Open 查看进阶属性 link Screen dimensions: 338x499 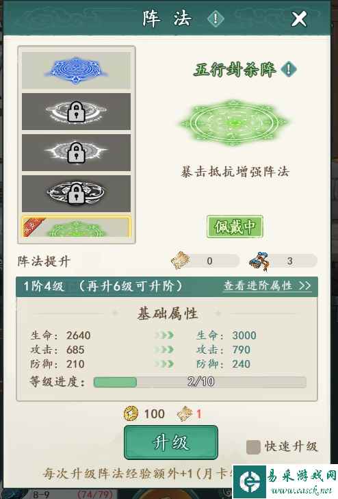click(x=267, y=285)
